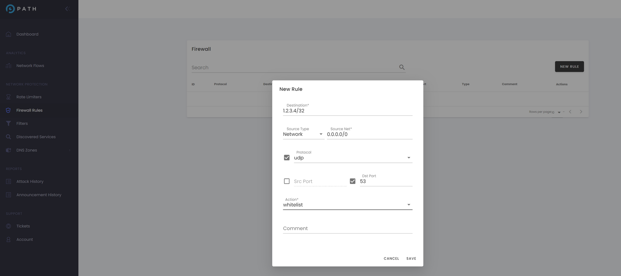Go to Tickets in the sidebar
Screen dimensions: 621x276
(23, 226)
